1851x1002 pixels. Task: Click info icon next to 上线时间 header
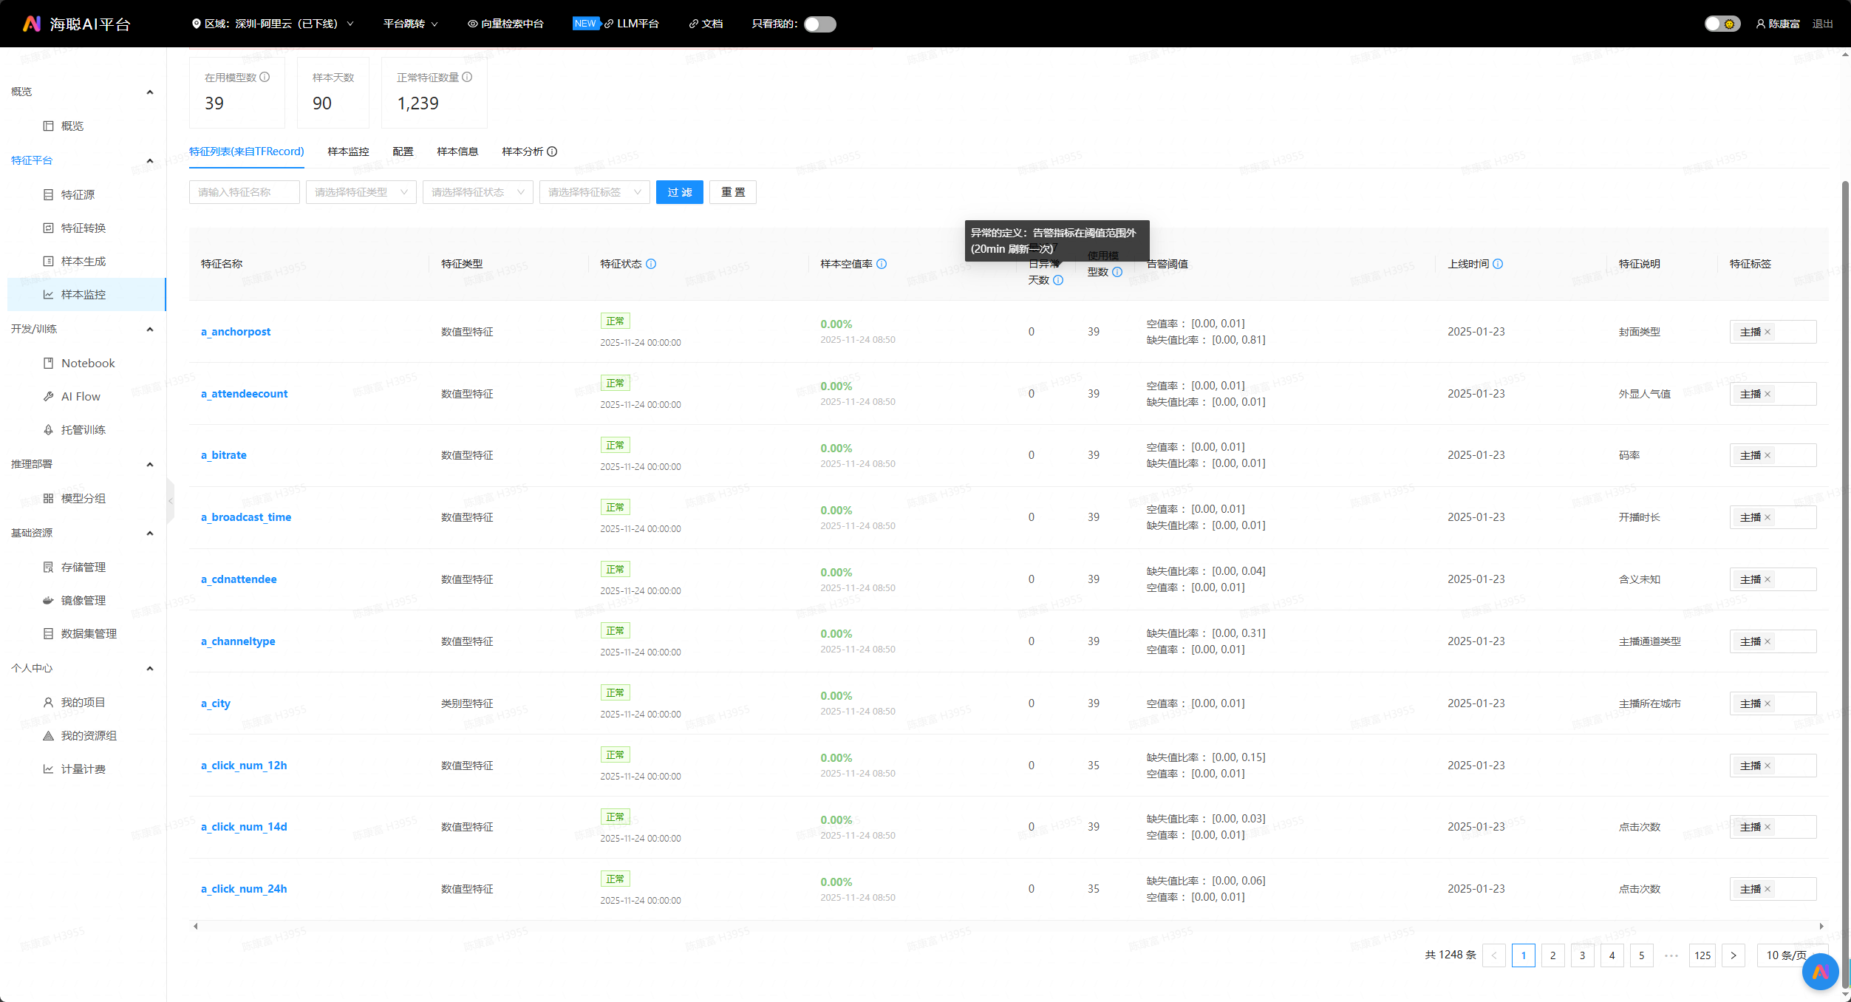tap(1498, 264)
